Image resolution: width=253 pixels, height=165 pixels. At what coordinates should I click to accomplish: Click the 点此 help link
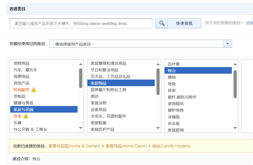(249, 23)
